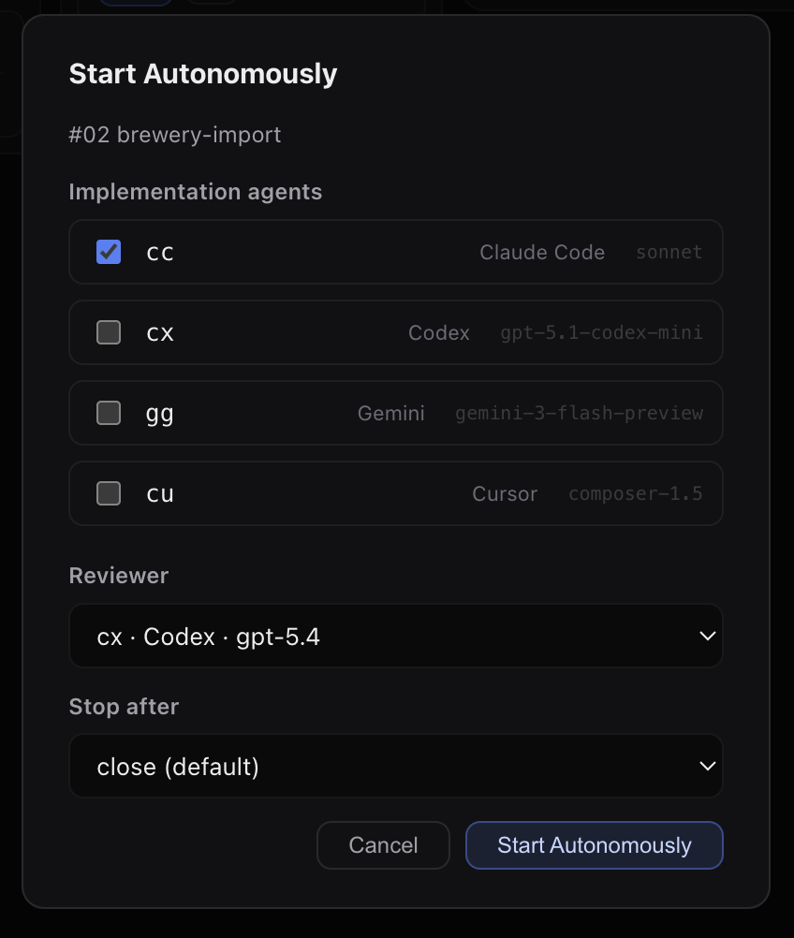Check the gg Gemini agent checkbox
This screenshot has height=938, width=794.
tap(109, 413)
